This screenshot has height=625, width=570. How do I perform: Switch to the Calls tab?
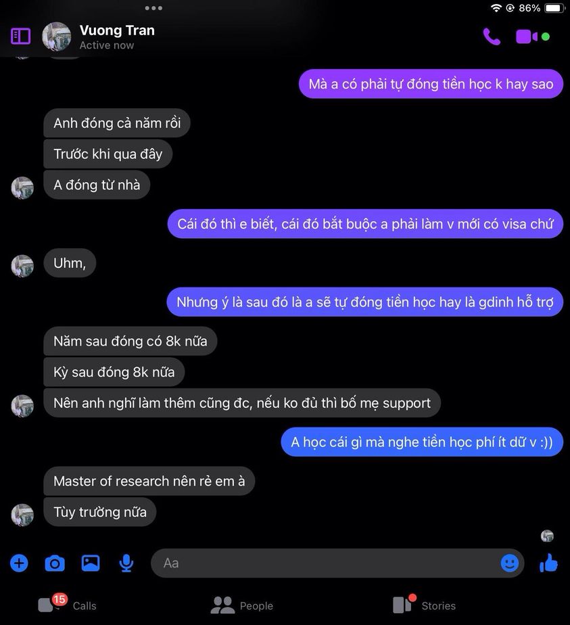pyautogui.click(x=68, y=605)
